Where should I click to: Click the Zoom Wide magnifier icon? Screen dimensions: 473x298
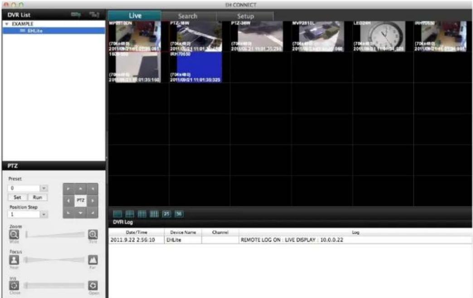tap(14, 234)
